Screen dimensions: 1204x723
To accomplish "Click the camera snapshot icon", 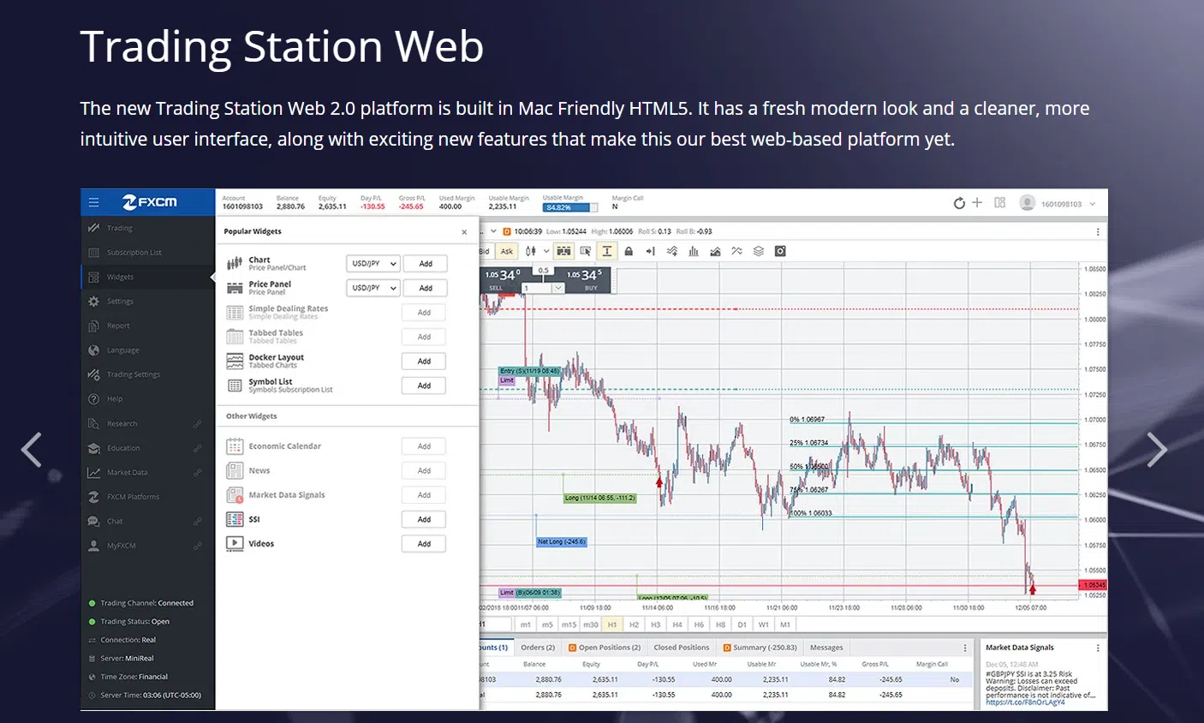I will 780,251.
